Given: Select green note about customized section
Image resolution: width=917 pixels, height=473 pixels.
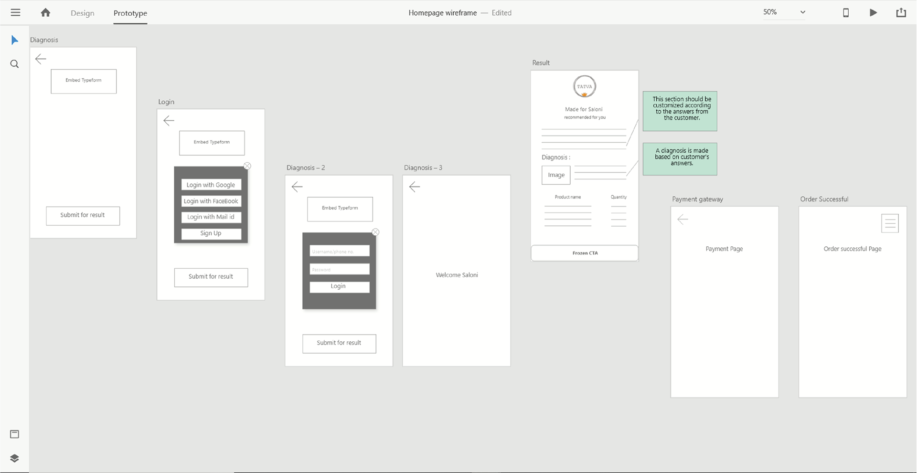Looking at the screenshot, I should (x=680, y=111).
